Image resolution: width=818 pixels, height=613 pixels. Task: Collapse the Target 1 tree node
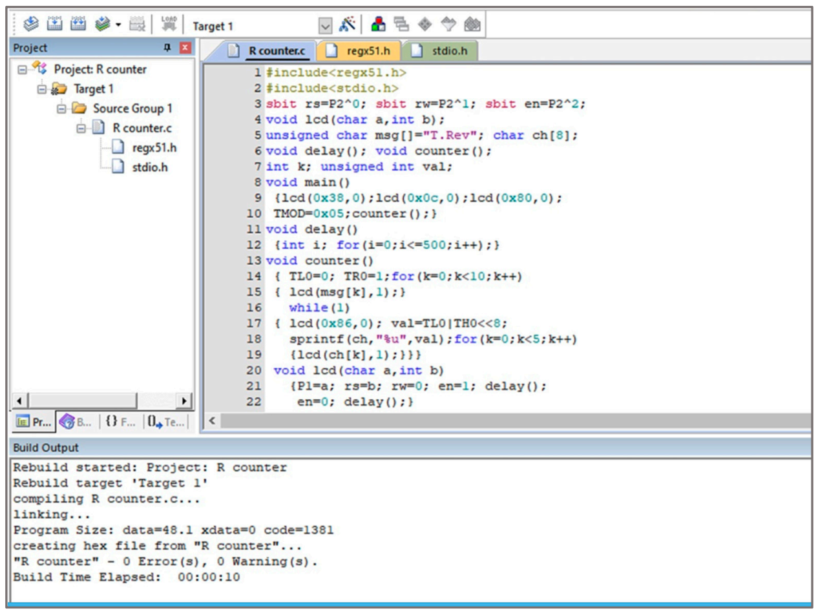42,89
